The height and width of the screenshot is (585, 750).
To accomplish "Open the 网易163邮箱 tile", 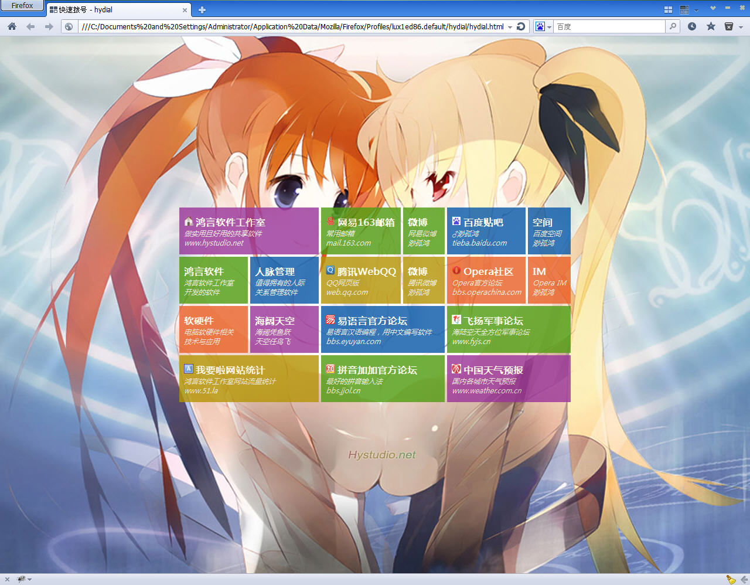I will (x=361, y=231).
